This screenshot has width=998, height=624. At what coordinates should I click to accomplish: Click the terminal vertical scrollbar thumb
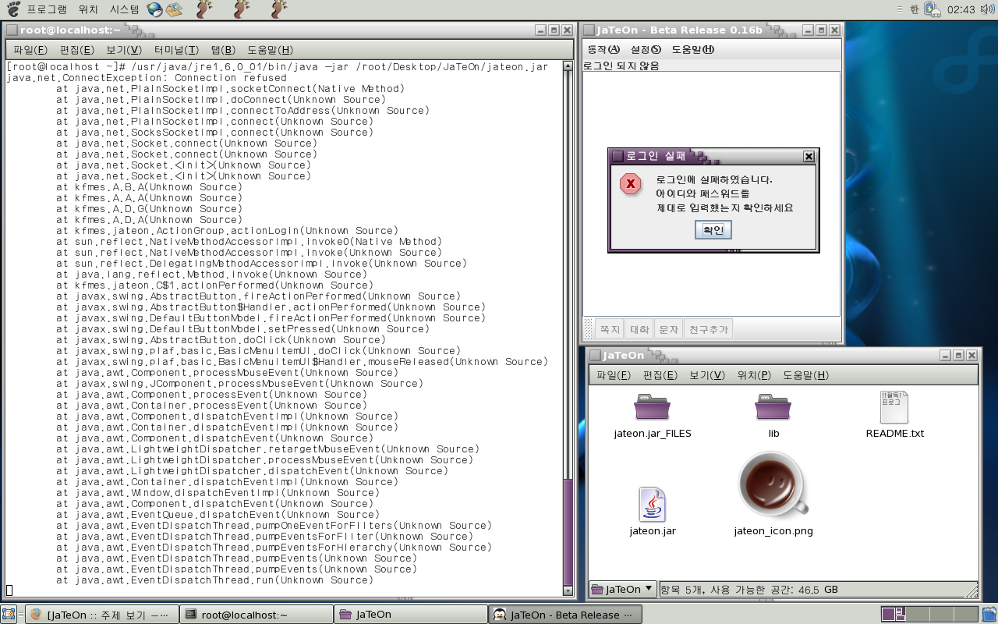point(568,531)
